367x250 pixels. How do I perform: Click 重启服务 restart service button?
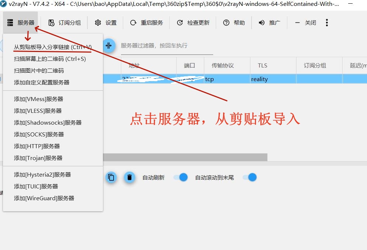tap(146, 23)
